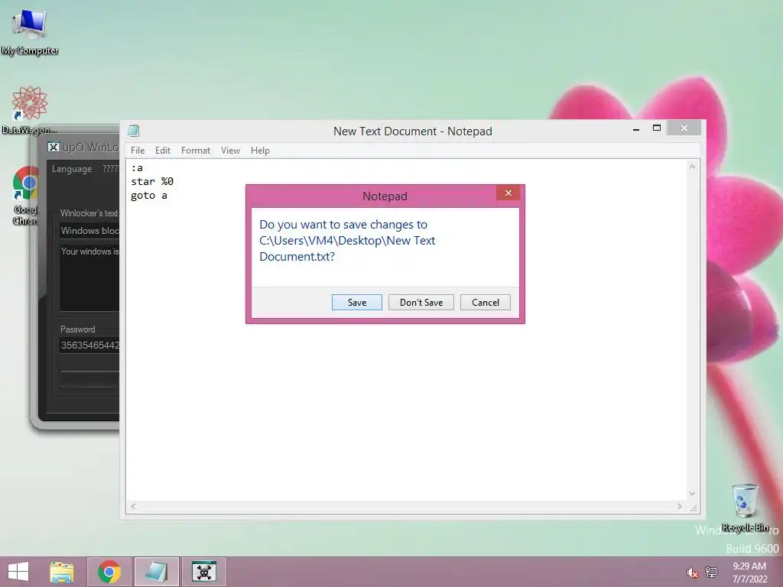The height and width of the screenshot is (587, 783).
Task: Open the Edit menu in Notepad
Action: pyautogui.click(x=162, y=151)
